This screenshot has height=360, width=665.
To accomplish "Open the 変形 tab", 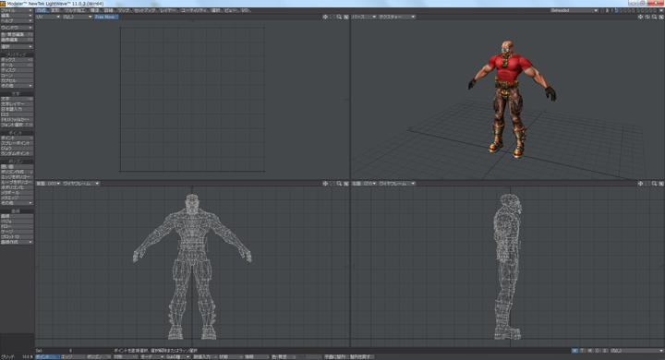I will click(x=55, y=10).
